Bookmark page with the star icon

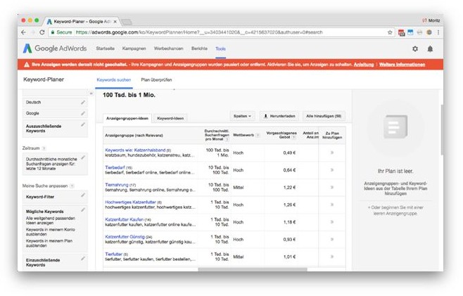[x=390, y=32]
